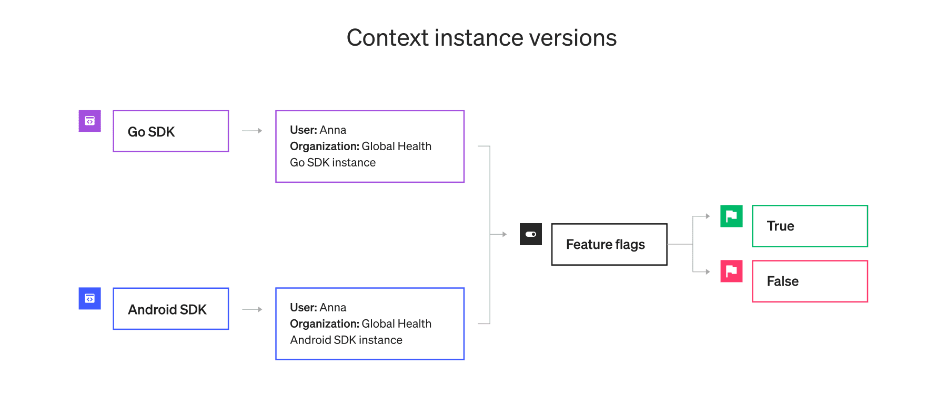This screenshot has height=397, width=947.
Task: Click the purple Go SDK code icon
Action: coord(89,121)
